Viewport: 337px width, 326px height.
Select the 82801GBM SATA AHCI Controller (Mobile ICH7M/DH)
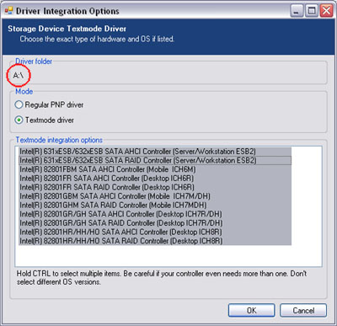pyautogui.click(x=155, y=196)
